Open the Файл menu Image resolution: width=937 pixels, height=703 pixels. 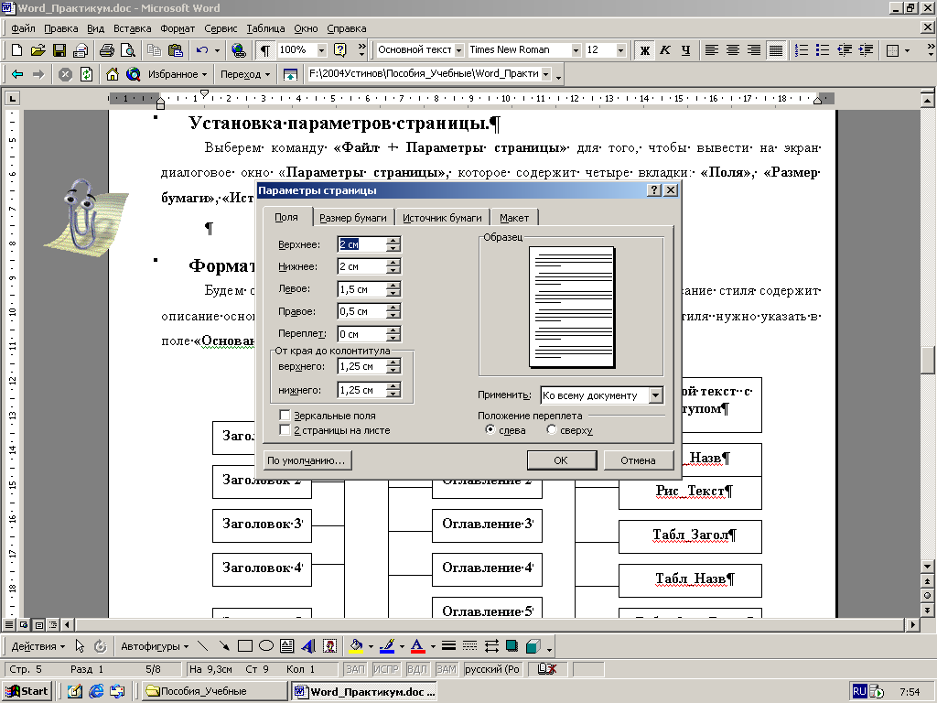tap(23, 28)
